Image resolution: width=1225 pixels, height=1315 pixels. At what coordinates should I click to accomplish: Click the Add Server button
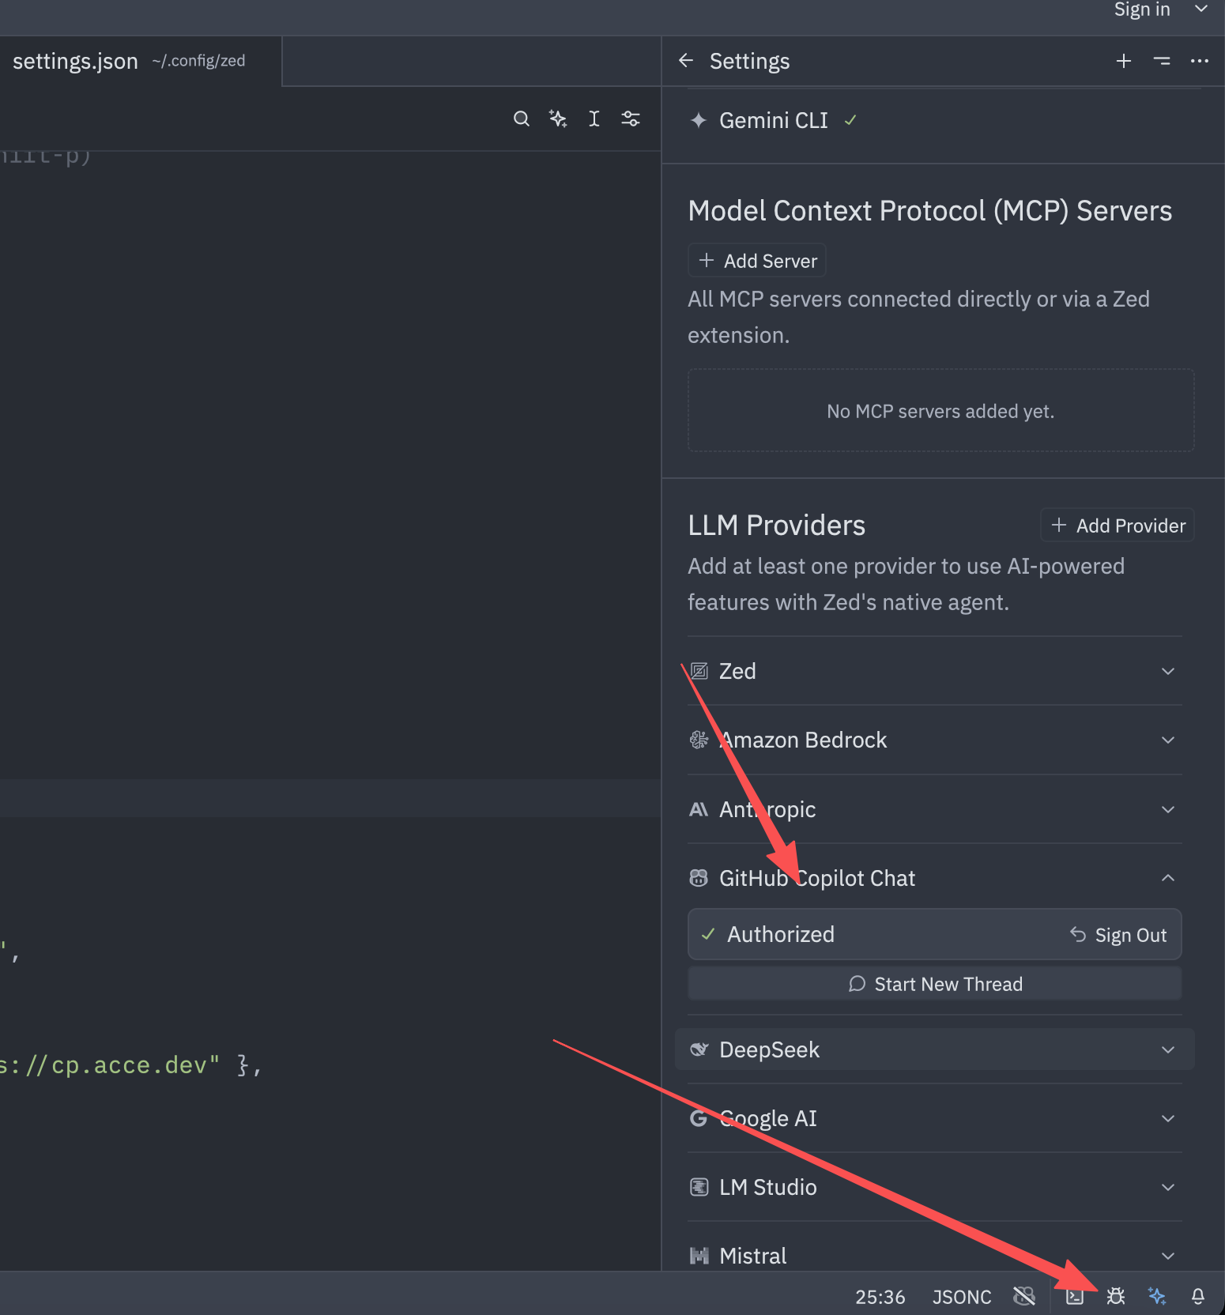[x=757, y=261]
